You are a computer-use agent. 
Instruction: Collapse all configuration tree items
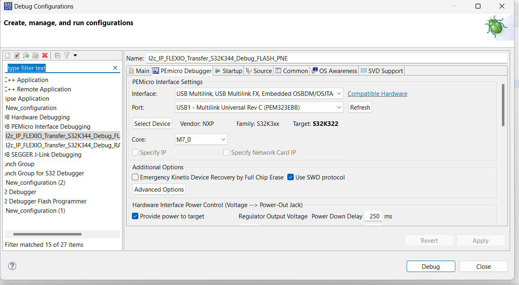[x=57, y=55]
